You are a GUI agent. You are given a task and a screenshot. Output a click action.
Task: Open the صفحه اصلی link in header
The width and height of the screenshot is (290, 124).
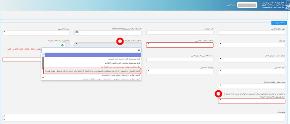click(x=231, y=5)
